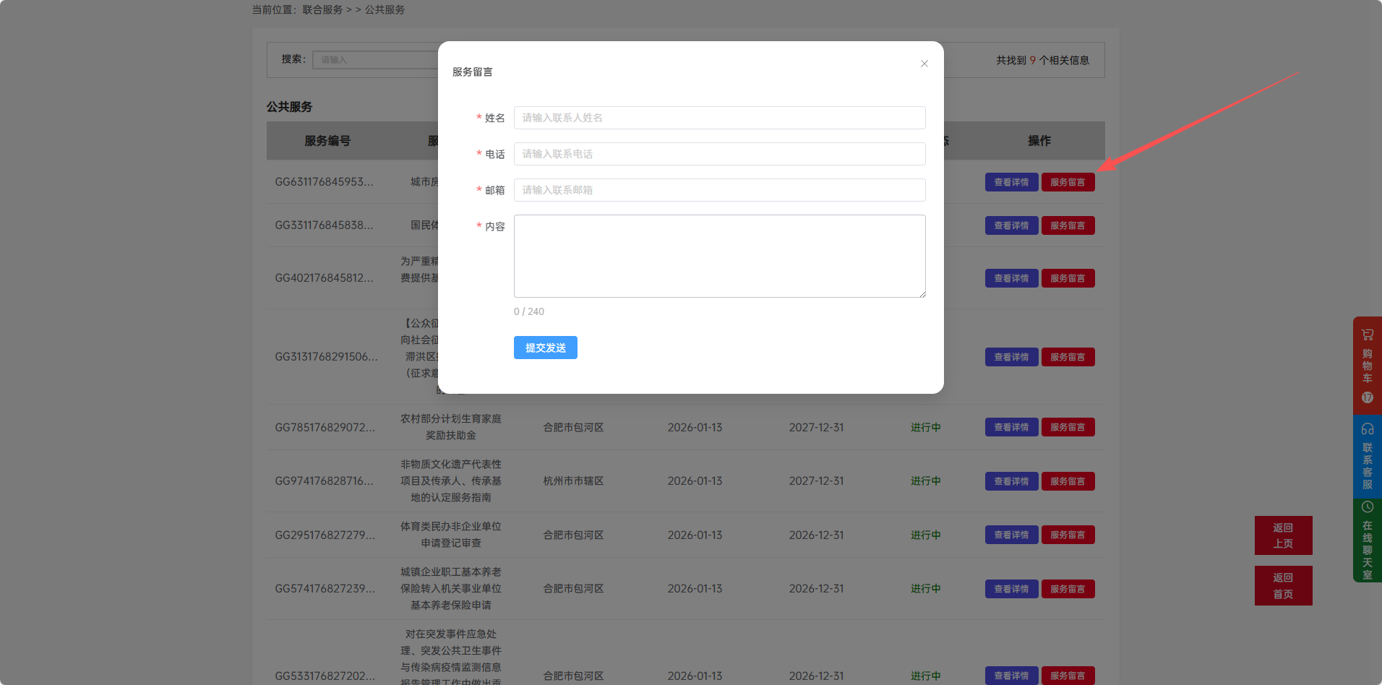This screenshot has width=1382, height=685.
Task: Select the 邮箱 email input field
Action: coord(719,190)
